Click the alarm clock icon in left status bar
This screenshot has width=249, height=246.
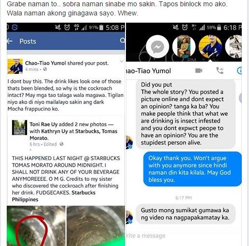point(67,27)
